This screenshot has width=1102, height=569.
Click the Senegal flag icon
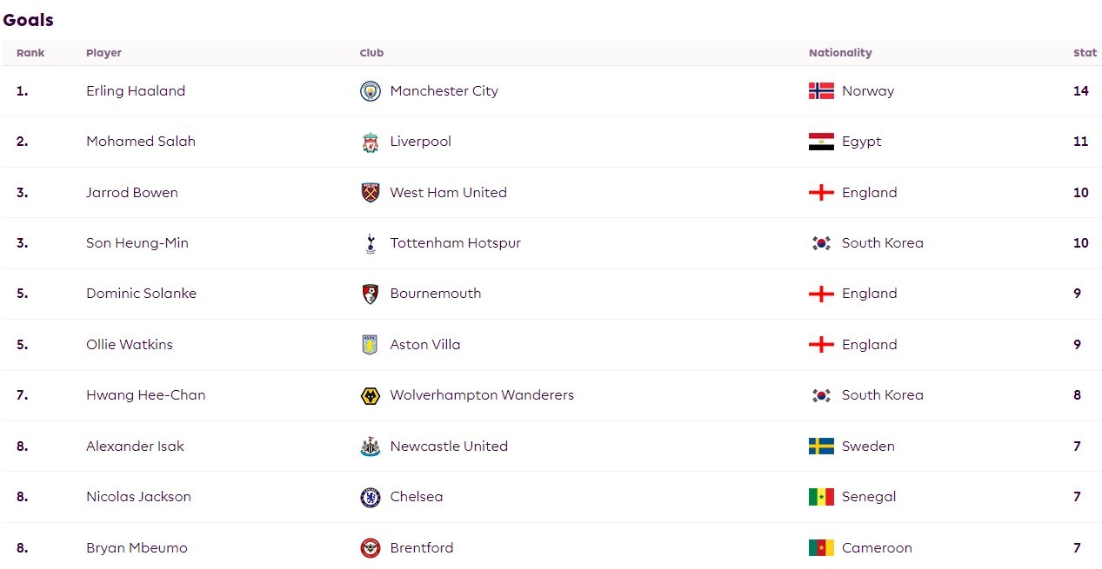pyautogui.click(x=821, y=497)
